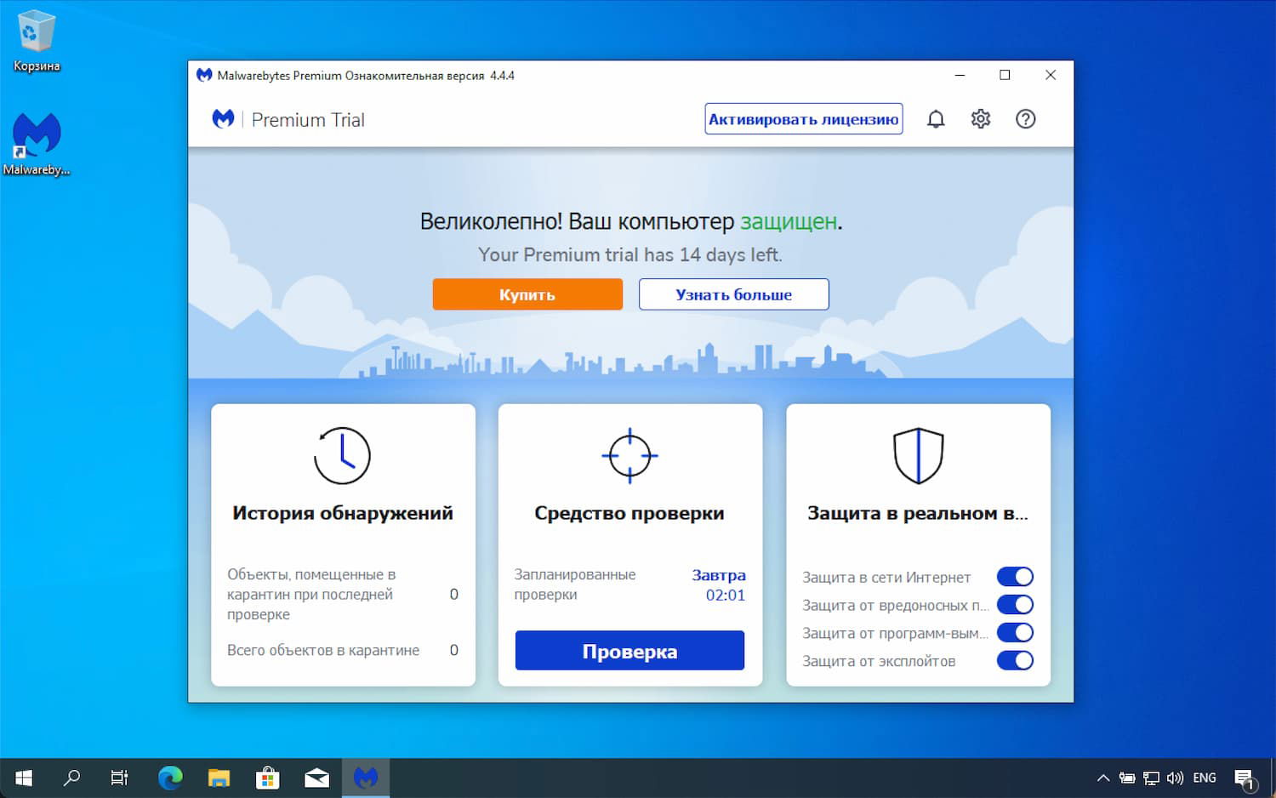This screenshot has height=798, width=1276.
Task: Open the Windows Start menu
Action: click(x=24, y=778)
